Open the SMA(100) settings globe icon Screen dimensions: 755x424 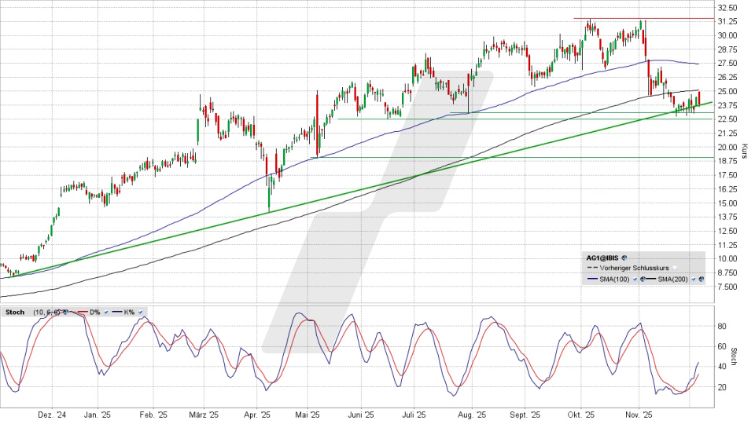coord(643,279)
